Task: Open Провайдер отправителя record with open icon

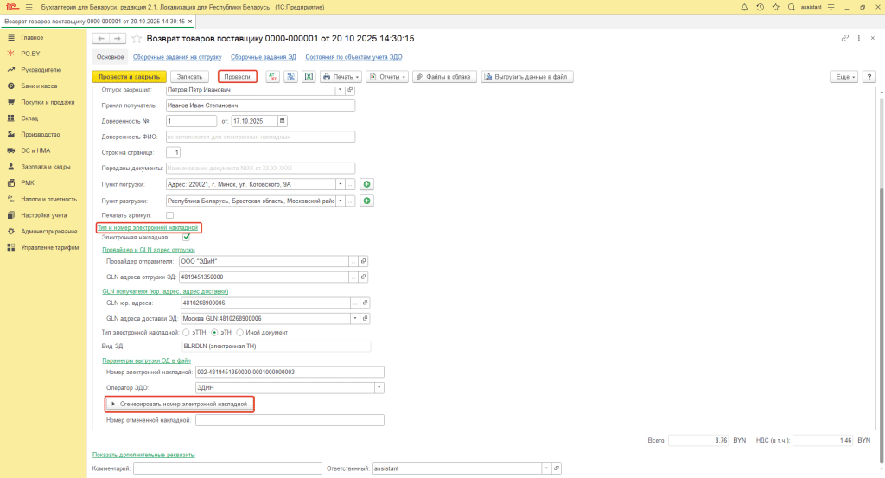Action: pos(364,261)
